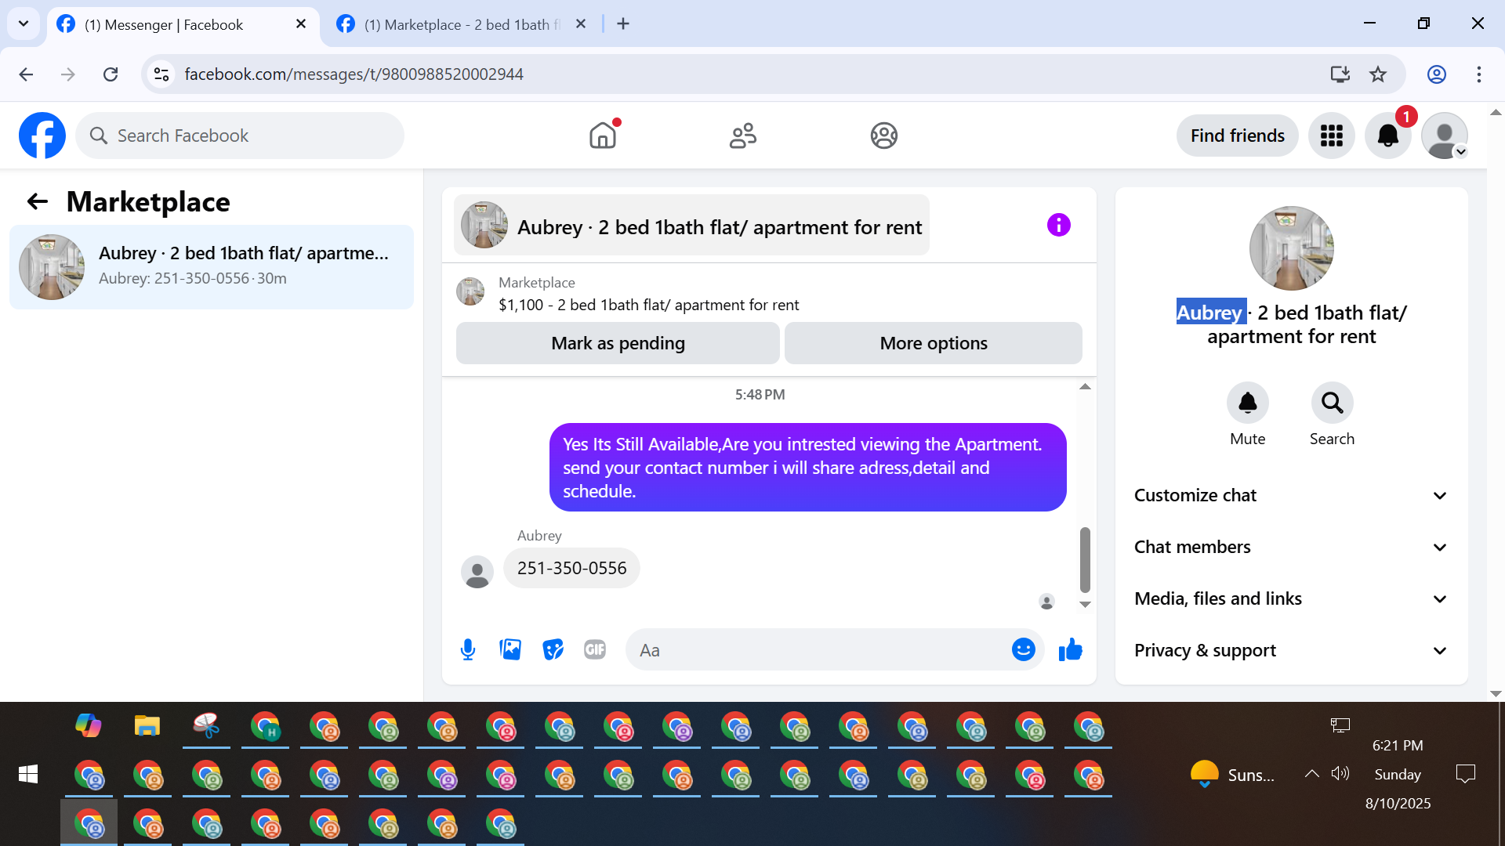Open the GIF picker

pos(595,649)
